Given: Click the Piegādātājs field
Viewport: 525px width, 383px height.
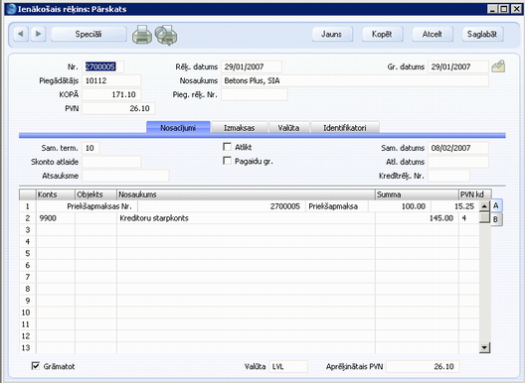Looking at the screenshot, I should coord(111,80).
